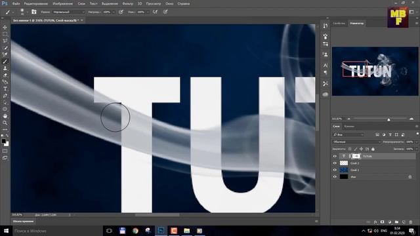Open the layer kind filter dropdown
The height and width of the screenshot is (236, 420).
[x=348, y=134]
